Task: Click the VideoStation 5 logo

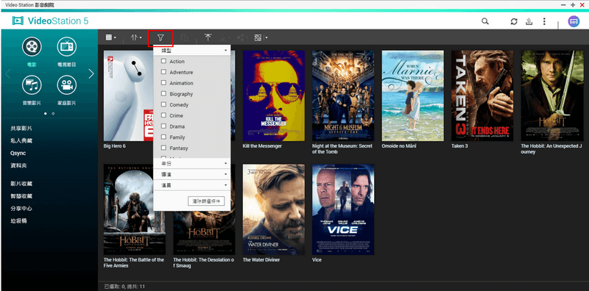Action: tap(50, 21)
